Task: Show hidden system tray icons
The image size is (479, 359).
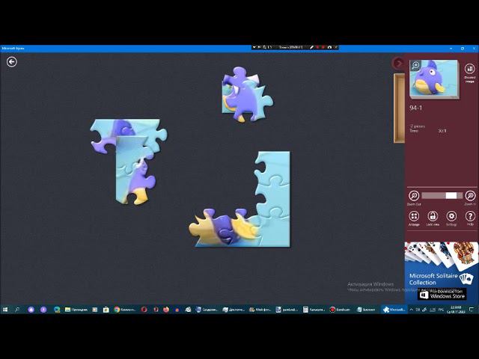Action: coord(411,310)
